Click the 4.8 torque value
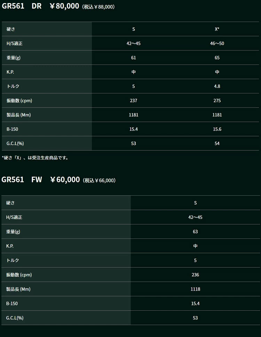 [217, 86]
